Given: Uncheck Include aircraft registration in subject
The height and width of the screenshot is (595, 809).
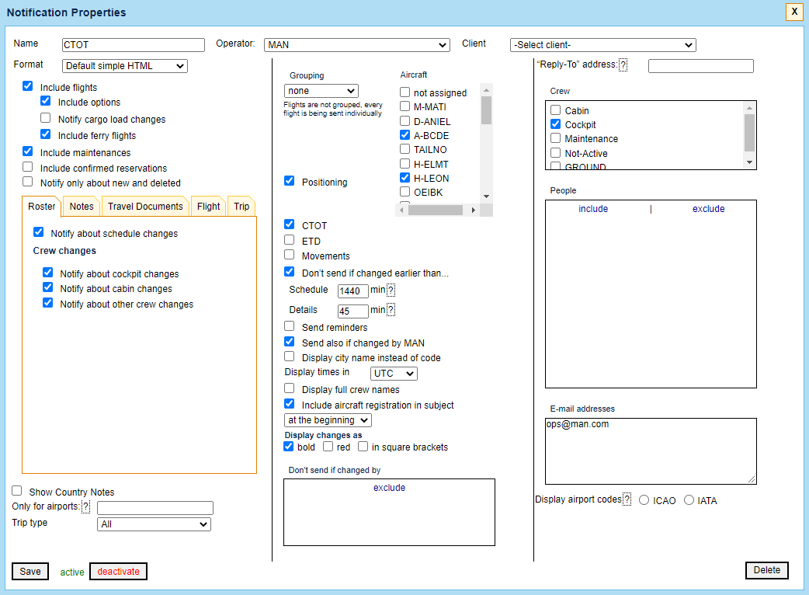Looking at the screenshot, I should (x=290, y=404).
